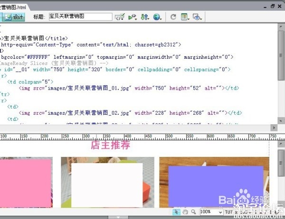
Task: Click the code view scroll up arrow
Action: point(281,27)
